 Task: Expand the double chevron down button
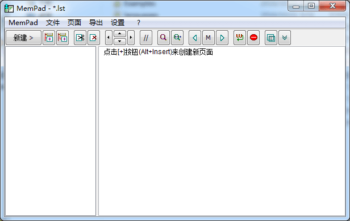285,38
